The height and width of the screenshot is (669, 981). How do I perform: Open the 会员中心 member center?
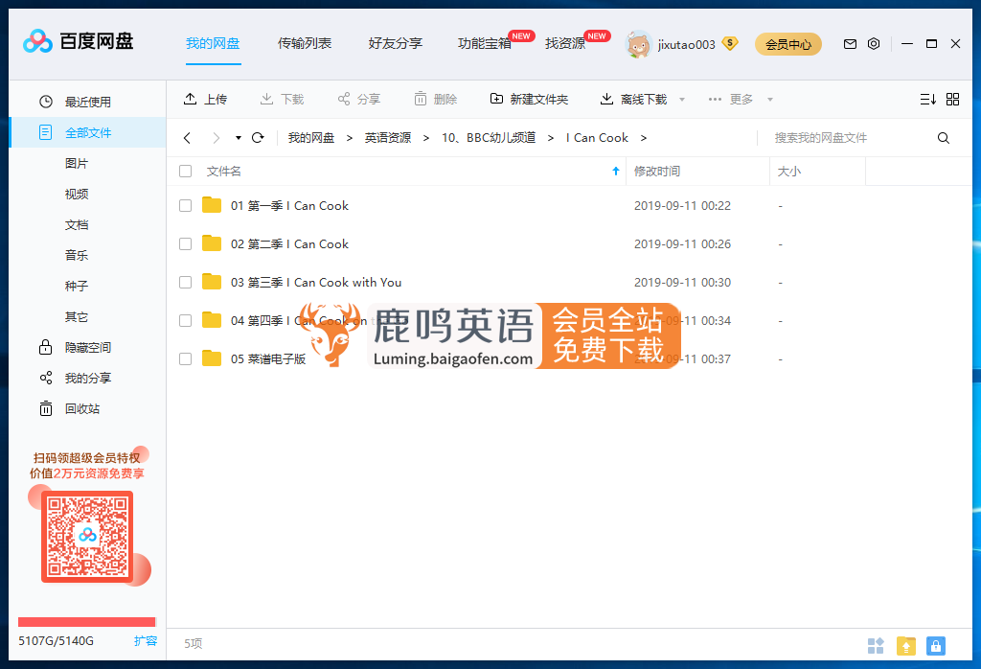coord(787,44)
